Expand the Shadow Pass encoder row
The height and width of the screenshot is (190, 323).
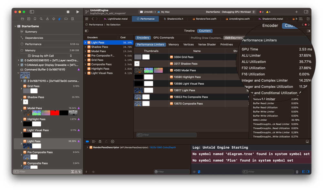point(85,47)
